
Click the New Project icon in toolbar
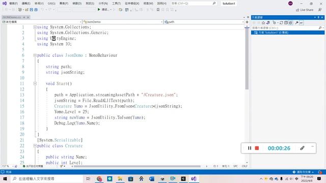[x=20, y=10]
